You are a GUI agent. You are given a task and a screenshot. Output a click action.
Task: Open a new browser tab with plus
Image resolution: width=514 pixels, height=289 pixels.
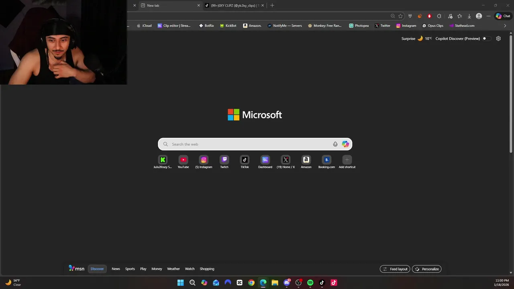coord(272,6)
